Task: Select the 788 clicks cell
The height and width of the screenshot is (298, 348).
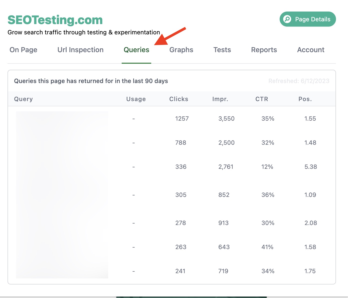Action: (181, 143)
